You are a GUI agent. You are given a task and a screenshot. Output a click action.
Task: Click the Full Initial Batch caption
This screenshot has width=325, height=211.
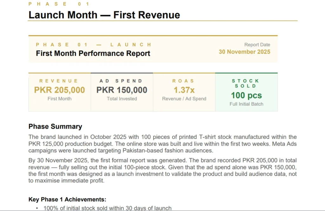(x=246, y=104)
